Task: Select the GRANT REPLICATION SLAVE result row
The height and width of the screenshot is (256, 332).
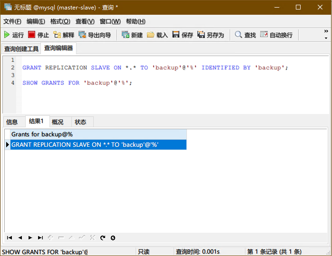Action: (98, 145)
